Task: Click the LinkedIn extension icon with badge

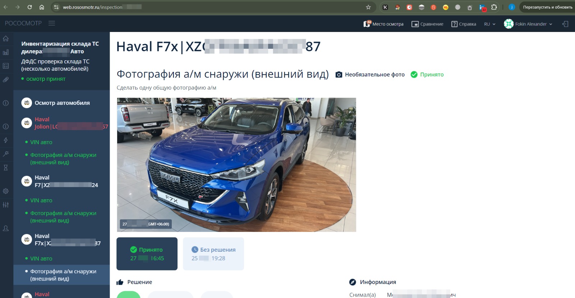Action: (482, 8)
